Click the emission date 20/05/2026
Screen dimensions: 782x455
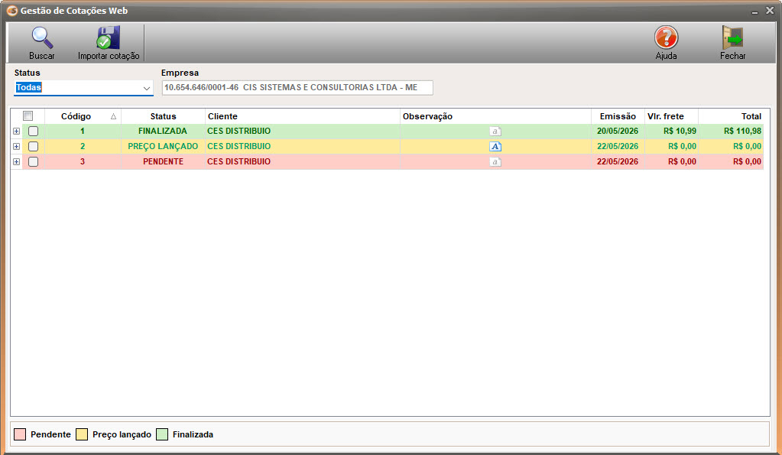point(618,132)
